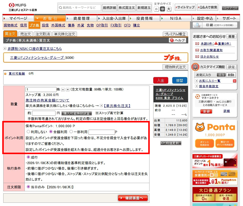Expand the 単元株化注文 link arrow
Screen dimensions: 243x206
101,106
